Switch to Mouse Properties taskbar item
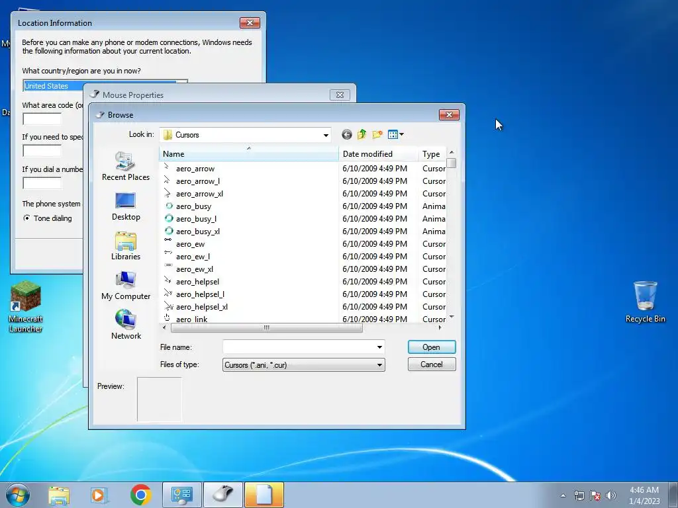Viewport: 678px width, 508px height. point(223,495)
